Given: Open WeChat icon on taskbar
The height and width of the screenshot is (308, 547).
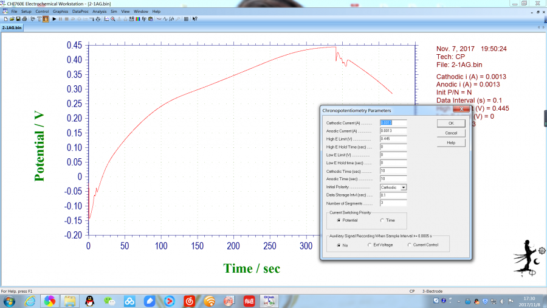Looking at the screenshot, I should [109, 301].
